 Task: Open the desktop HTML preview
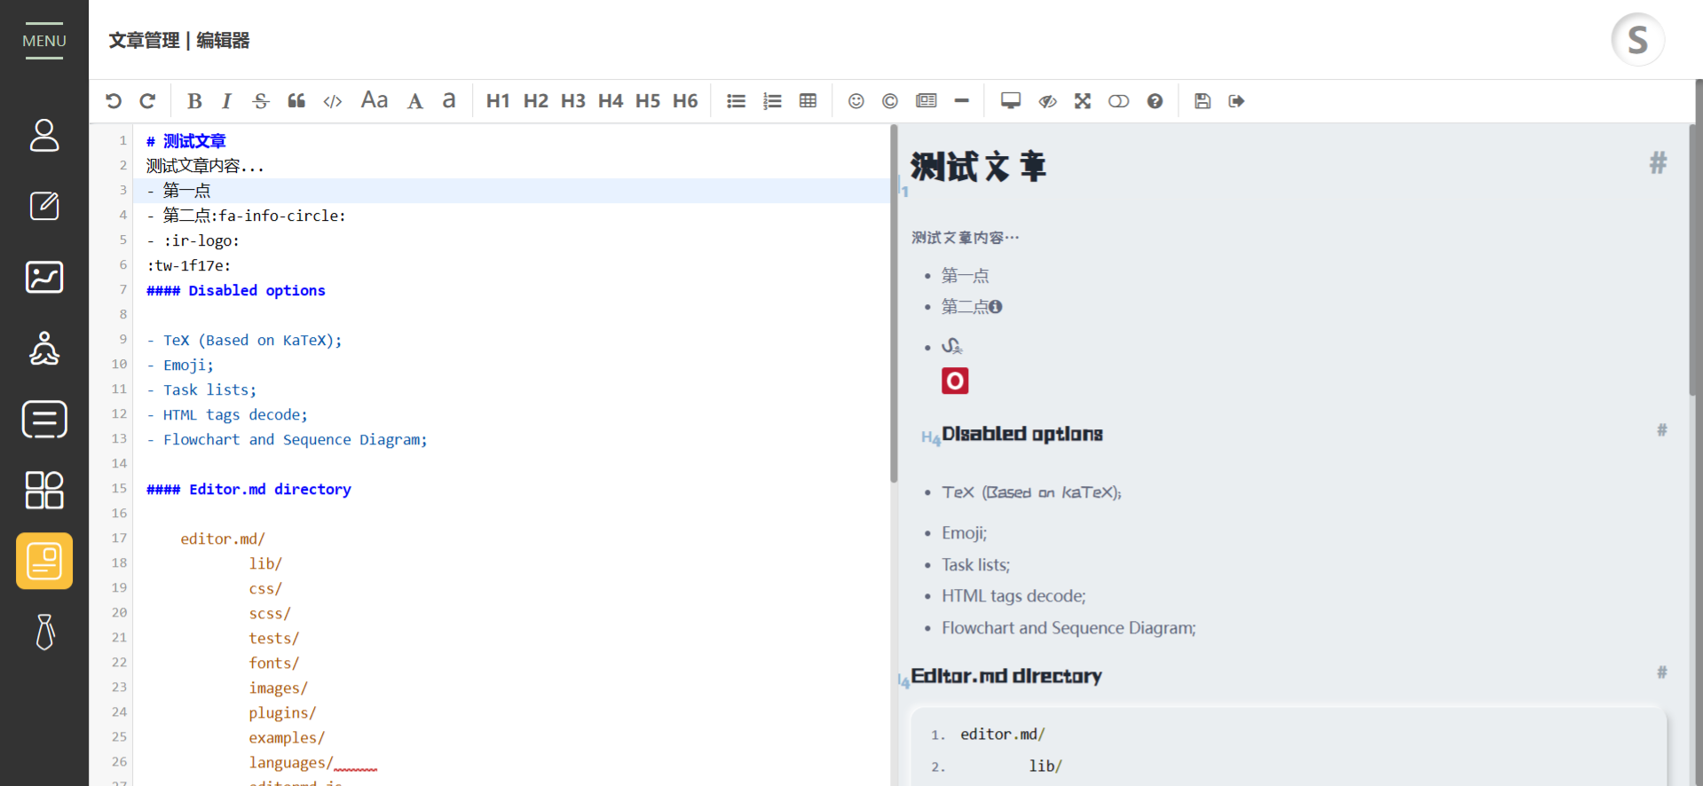coord(1010,101)
